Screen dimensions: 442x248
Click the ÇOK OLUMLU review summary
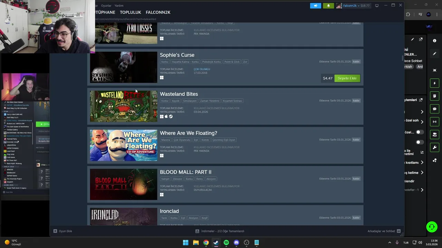202,69
